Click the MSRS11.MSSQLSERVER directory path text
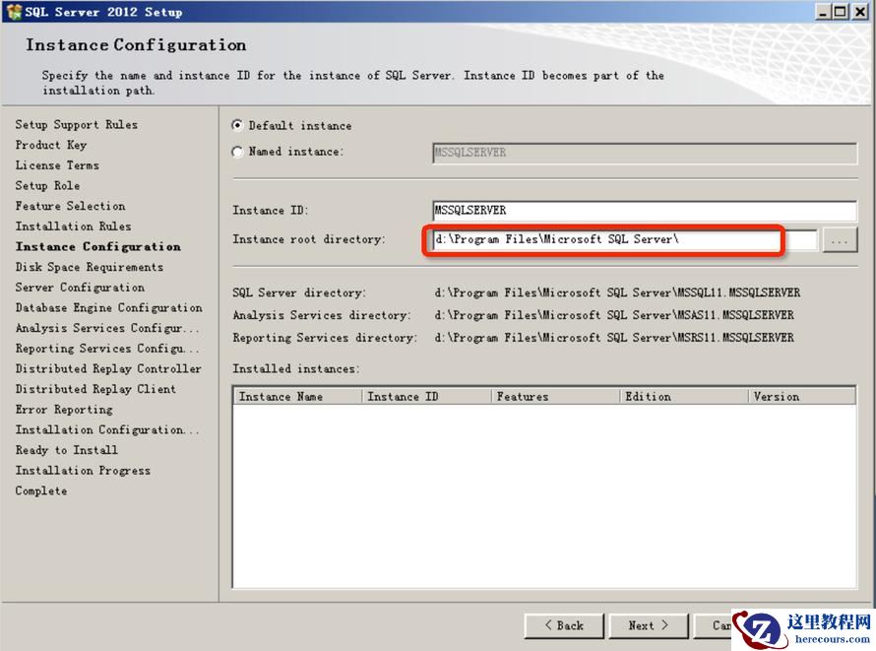The height and width of the screenshot is (651, 876). pos(614,338)
